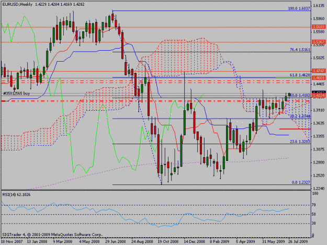Click the 1.3910 price scale value
Viewport: 327px width, 245px height.
pos(319,110)
